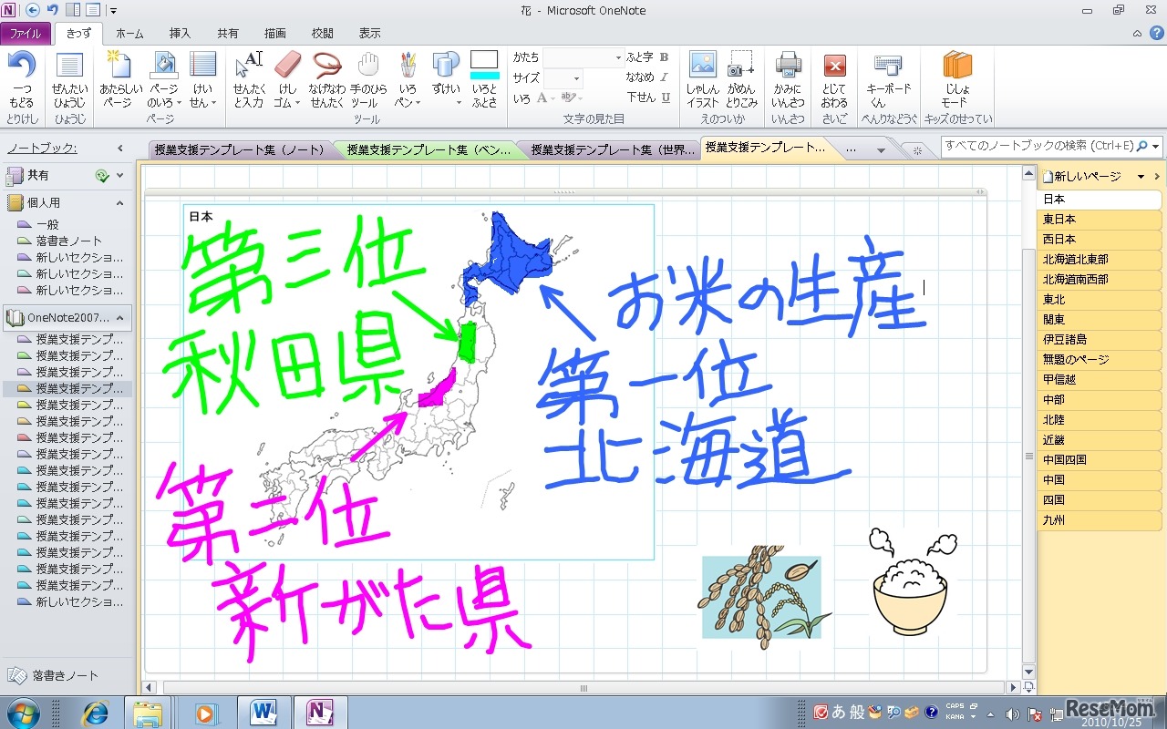The height and width of the screenshot is (729, 1167).
Task: Collapse the 個人用 notebook section list
Action: pos(119,203)
